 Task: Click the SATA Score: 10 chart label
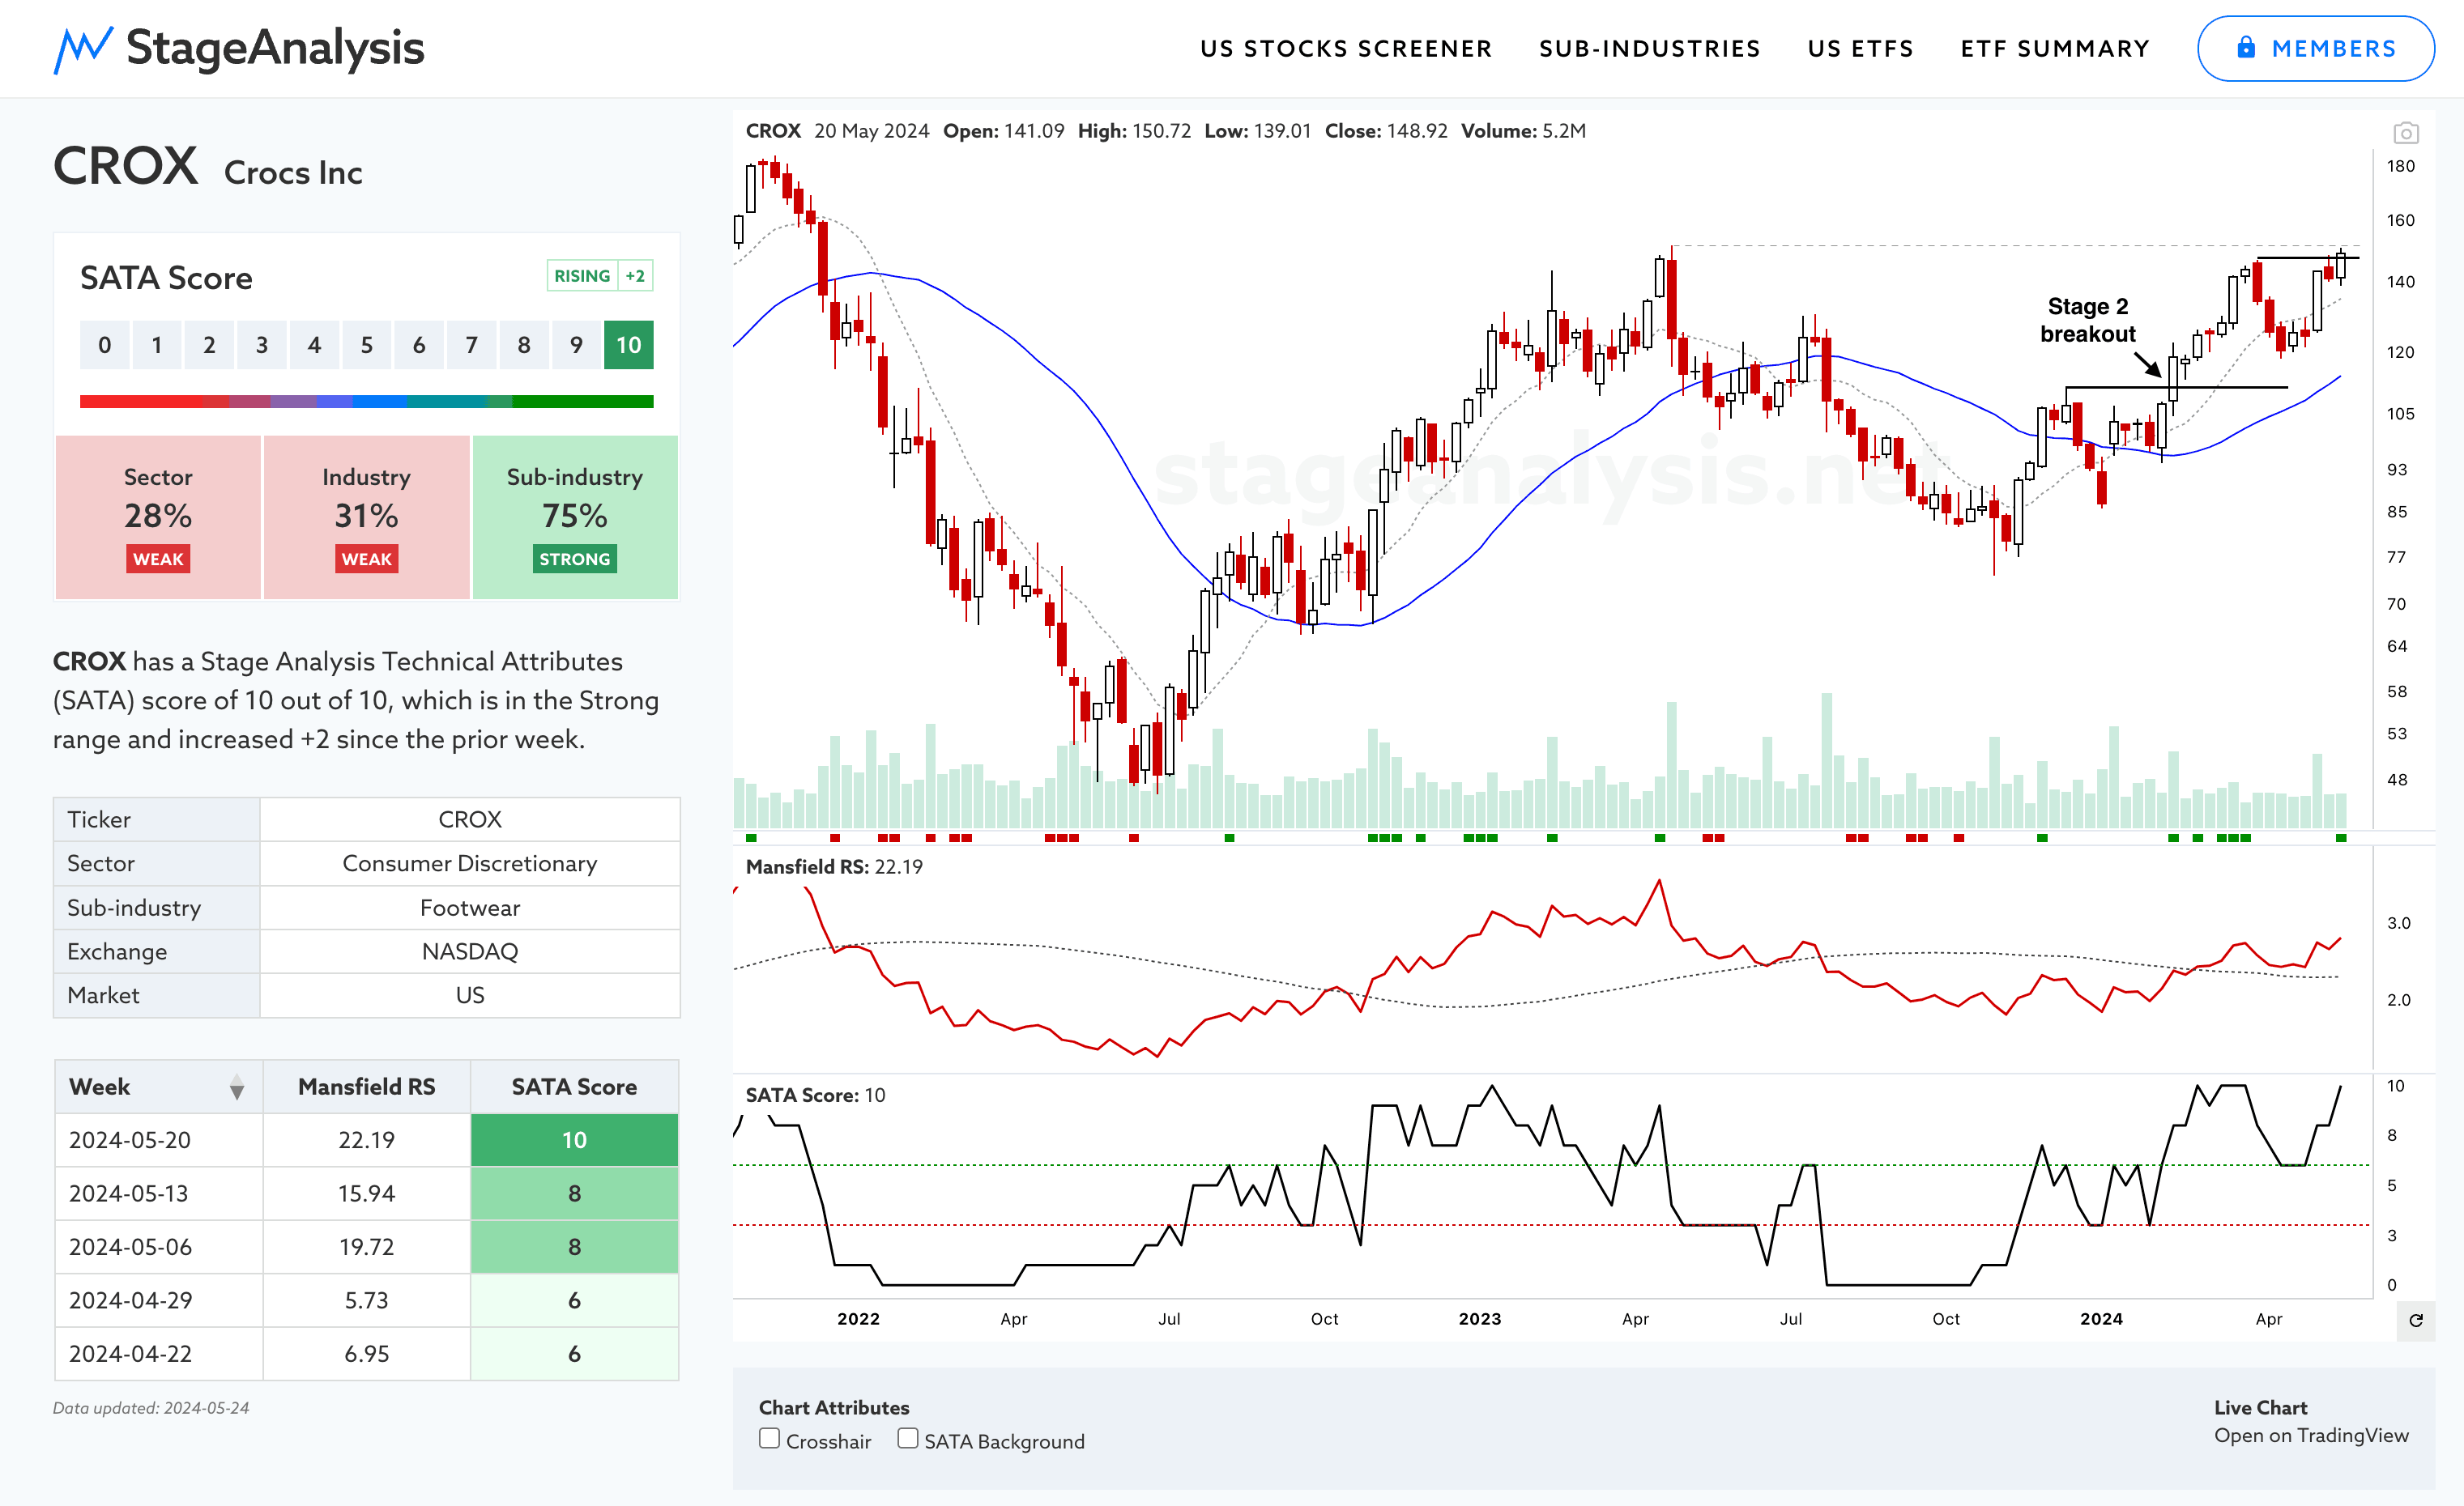(815, 1095)
